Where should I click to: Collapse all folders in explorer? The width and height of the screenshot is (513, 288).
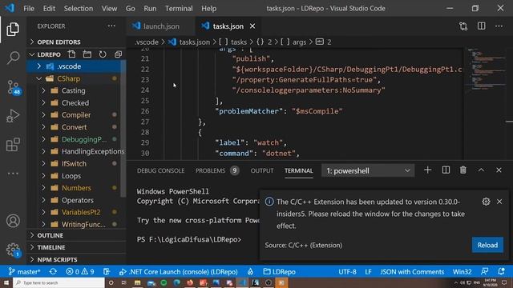coord(118,54)
